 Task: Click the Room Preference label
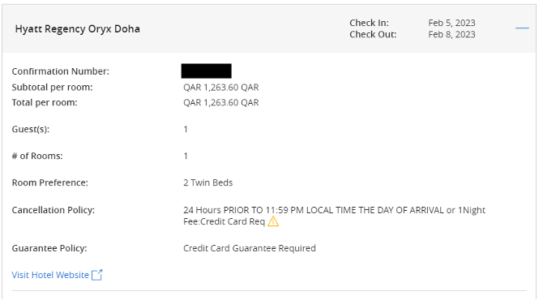tap(50, 182)
